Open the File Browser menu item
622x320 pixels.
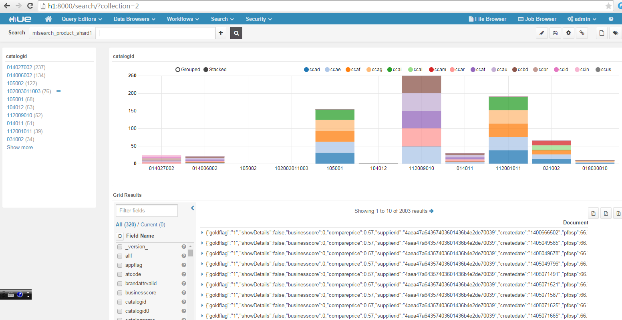coord(487,19)
